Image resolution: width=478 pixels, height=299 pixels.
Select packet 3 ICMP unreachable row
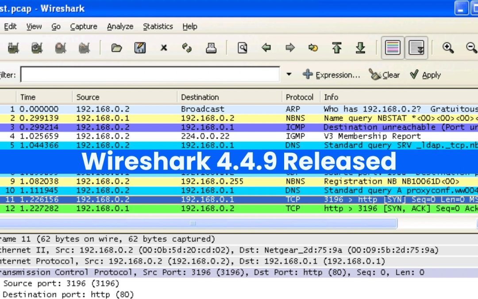[239, 127]
